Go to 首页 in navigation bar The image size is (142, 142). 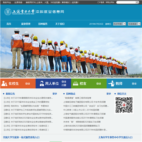[x=9, y=24]
